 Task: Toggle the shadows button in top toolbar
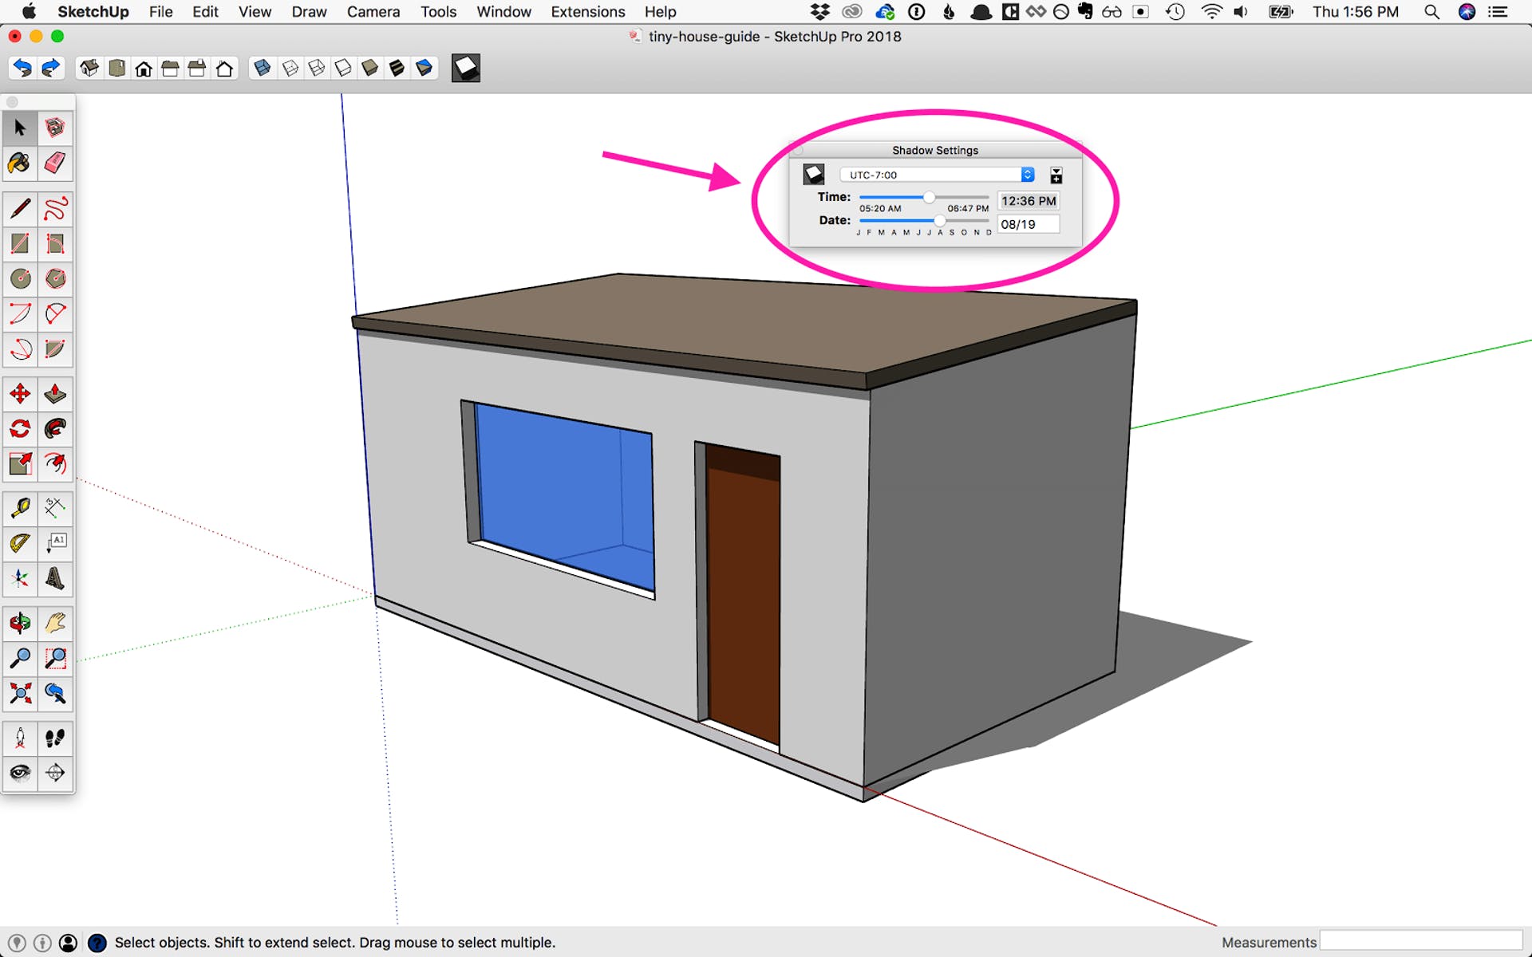pyautogui.click(x=466, y=69)
